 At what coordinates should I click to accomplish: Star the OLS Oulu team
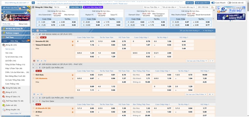[x=34, y=75]
